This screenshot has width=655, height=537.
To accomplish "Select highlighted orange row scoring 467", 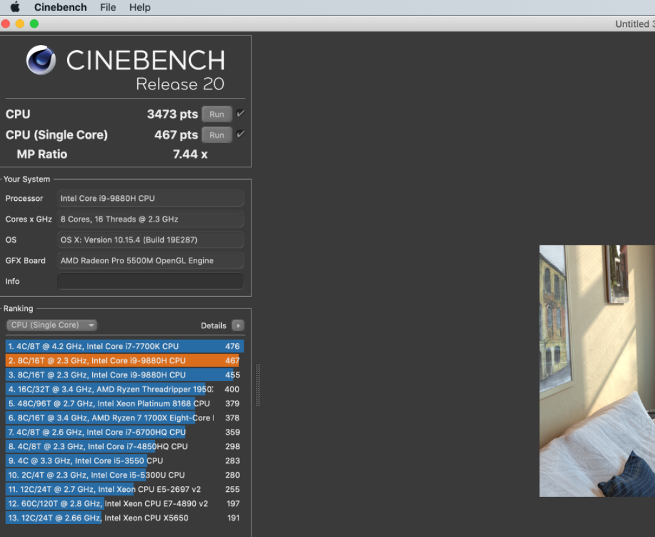I will (124, 361).
